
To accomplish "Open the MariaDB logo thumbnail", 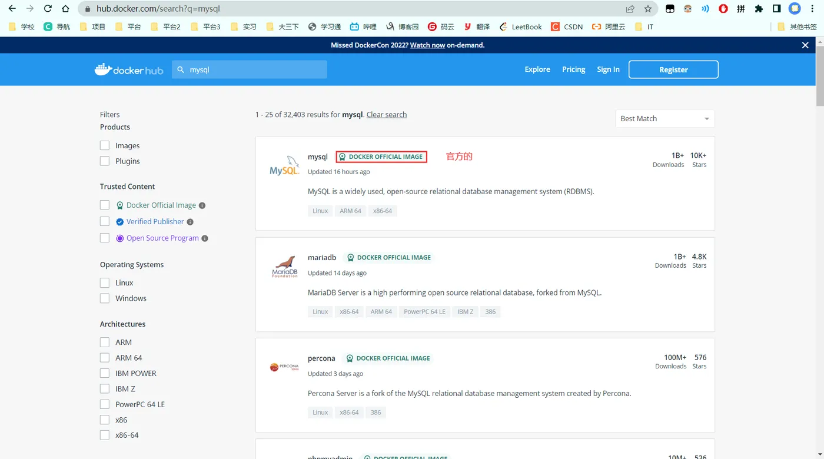I will (x=284, y=267).
